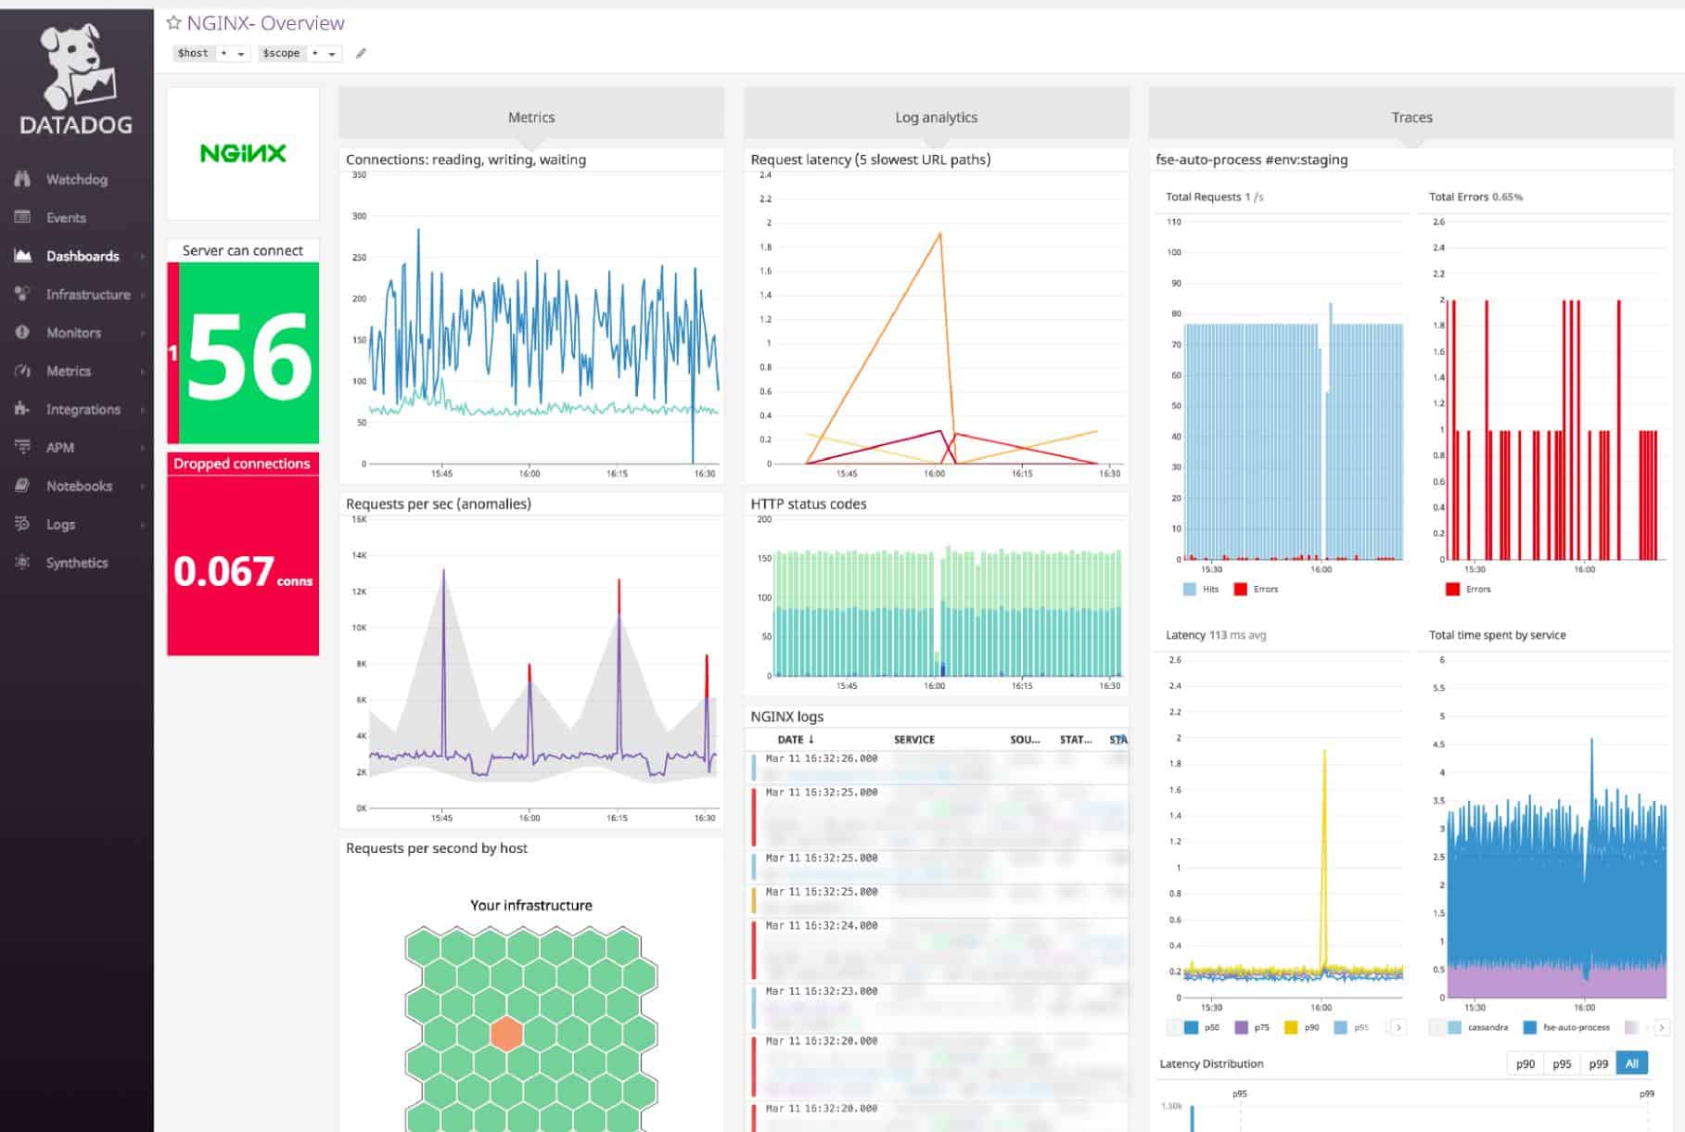1685x1132 pixels.
Task: Click 'HTTP status codes' widget title
Action: tap(809, 503)
